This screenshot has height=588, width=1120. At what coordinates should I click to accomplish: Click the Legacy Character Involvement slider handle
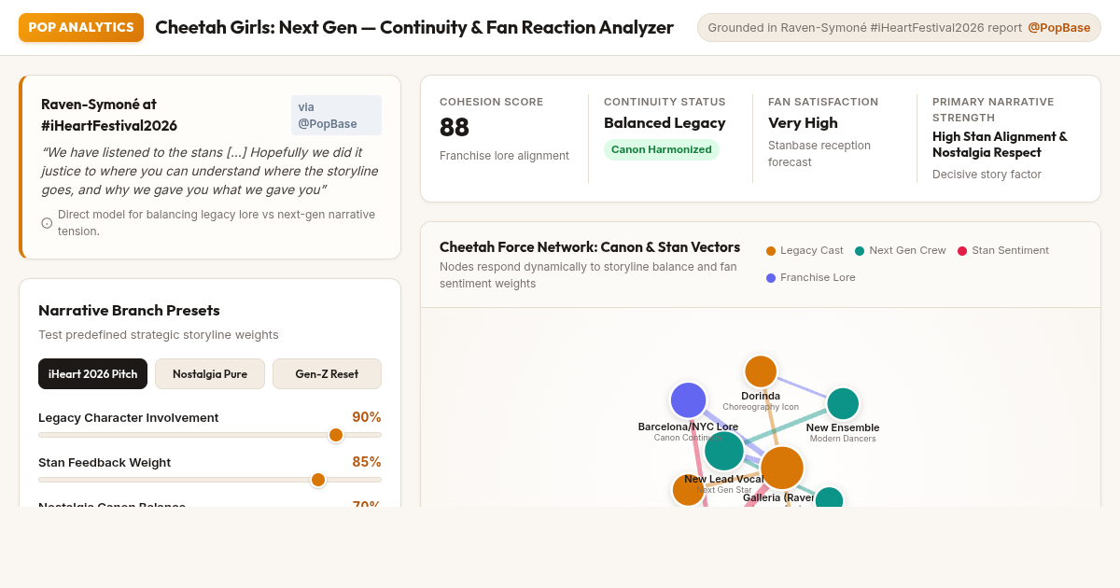tap(336, 435)
